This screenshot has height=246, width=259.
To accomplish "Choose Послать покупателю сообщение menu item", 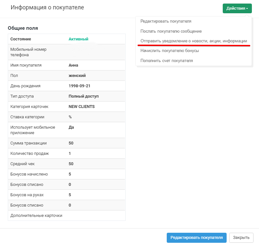I will [x=171, y=31].
